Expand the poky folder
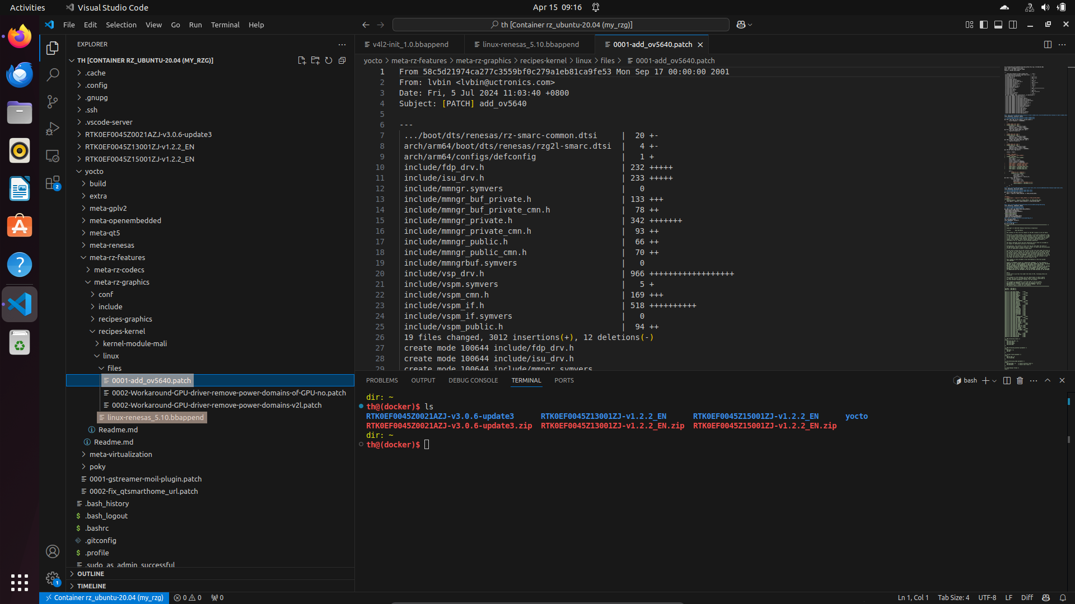Viewport: 1075px width, 604px height. click(x=210, y=466)
